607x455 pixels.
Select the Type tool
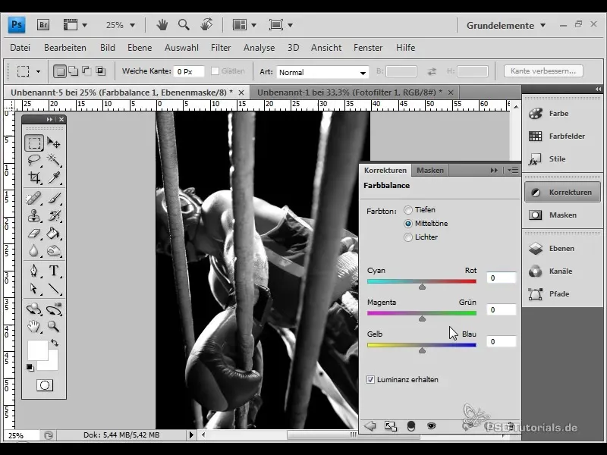pyautogui.click(x=54, y=271)
